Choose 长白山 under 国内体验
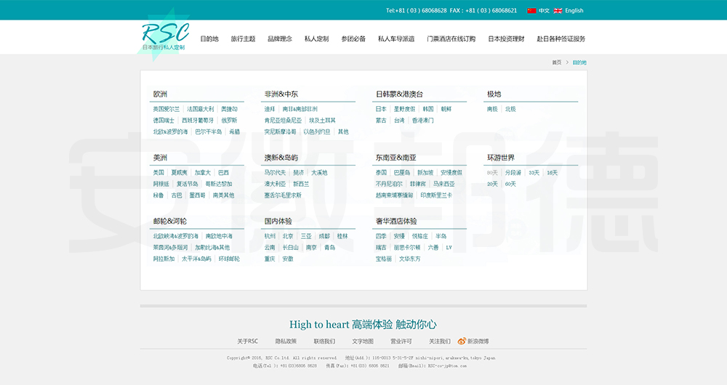Viewport: 727px width, 385px height. click(x=290, y=248)
